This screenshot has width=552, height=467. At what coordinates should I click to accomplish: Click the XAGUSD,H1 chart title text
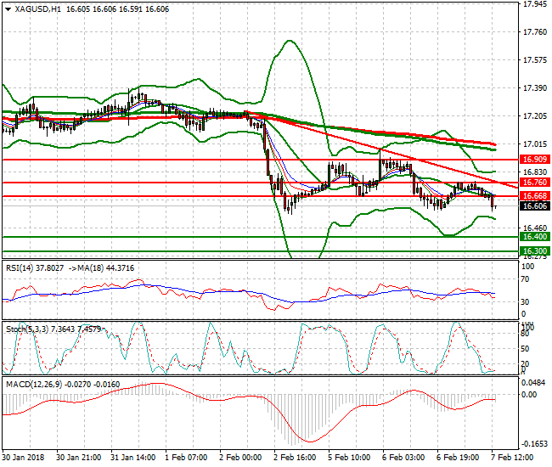tap(37, 9)
